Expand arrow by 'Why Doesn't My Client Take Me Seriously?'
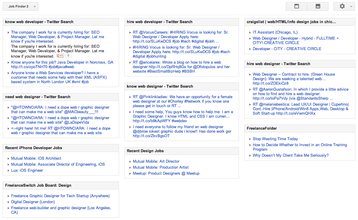 click(x=250, y=155)
